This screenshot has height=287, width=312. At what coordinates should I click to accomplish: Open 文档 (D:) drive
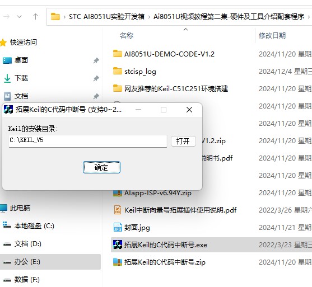click(28, 244)
